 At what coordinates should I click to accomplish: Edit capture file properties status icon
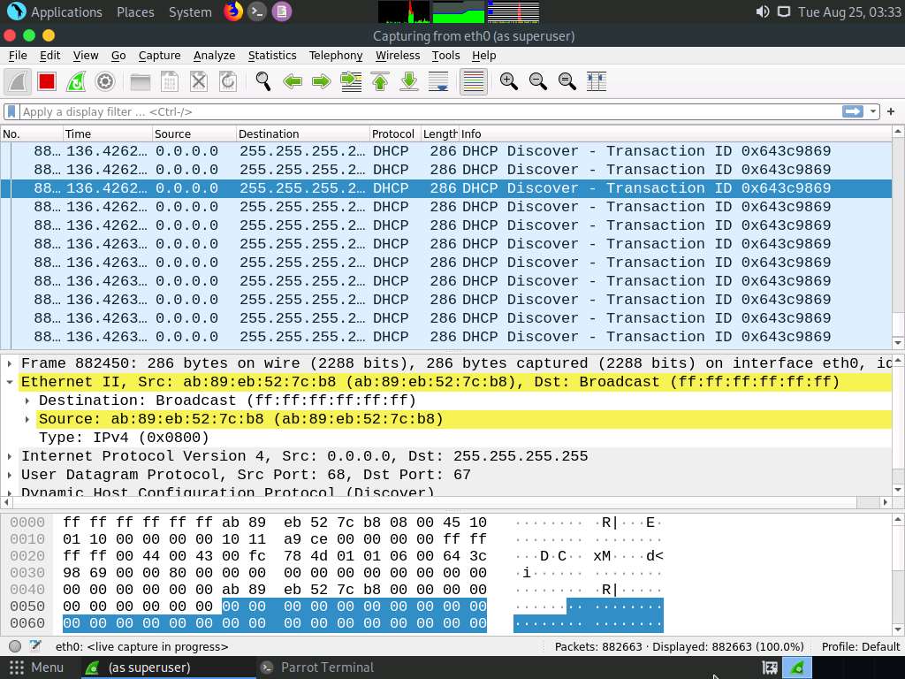35,646
